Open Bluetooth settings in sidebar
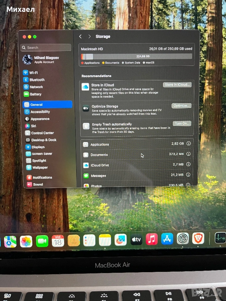This screenshot has height=301, width=226. tap(34, 80)
